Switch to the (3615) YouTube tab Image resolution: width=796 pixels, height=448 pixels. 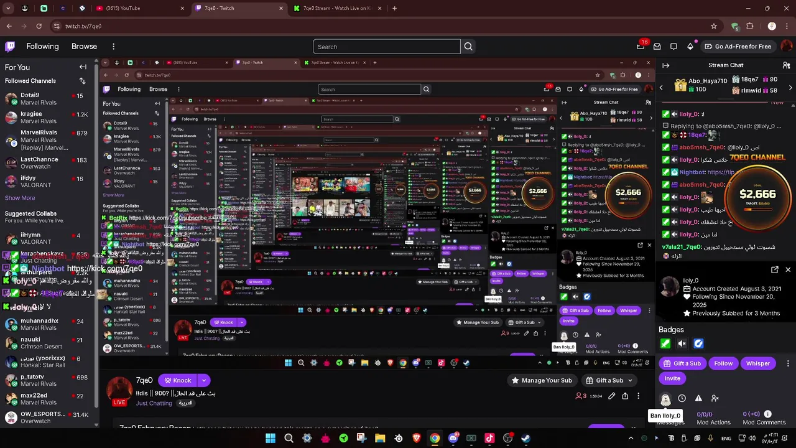[x=140, y=8]
